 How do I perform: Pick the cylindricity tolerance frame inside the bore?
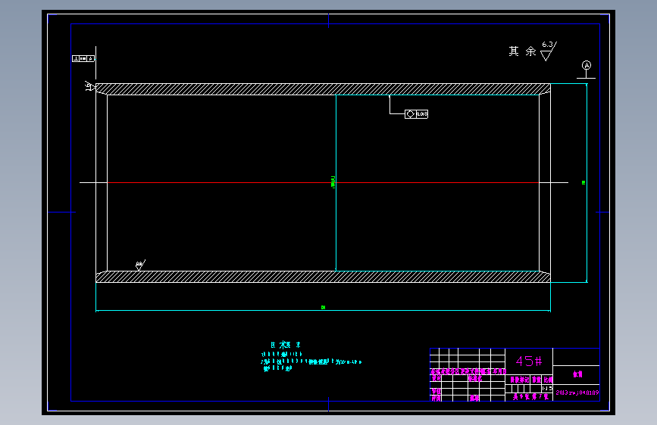(x=416, y=113)
